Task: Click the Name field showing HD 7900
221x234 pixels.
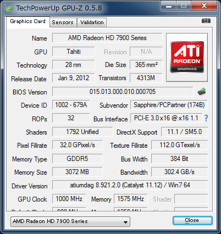Action: coord(107,38)
